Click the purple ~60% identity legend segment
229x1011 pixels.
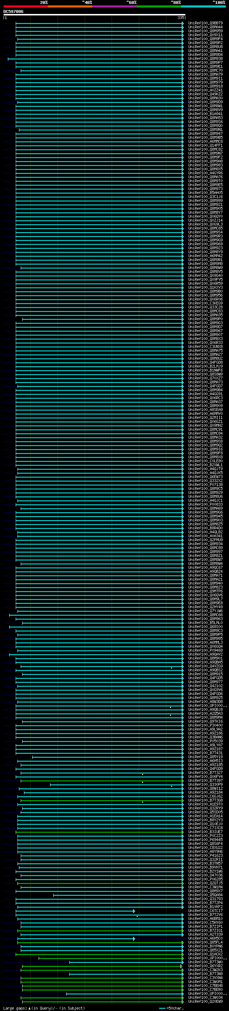click(115, 6)
